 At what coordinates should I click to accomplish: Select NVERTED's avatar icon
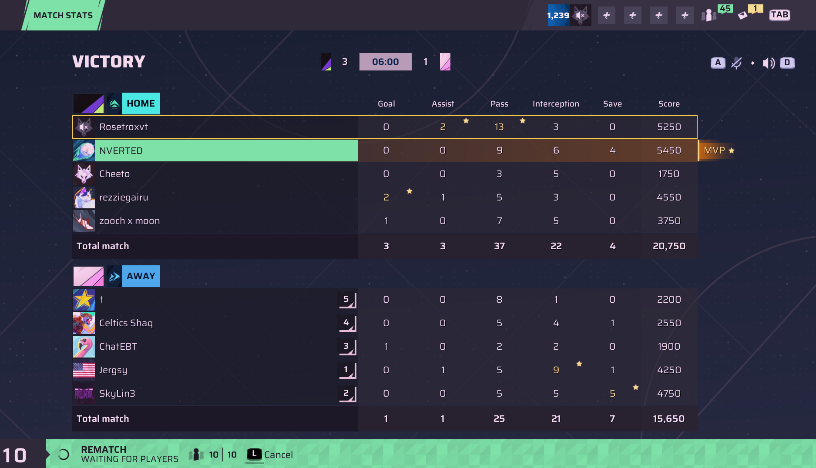[84, 150]
